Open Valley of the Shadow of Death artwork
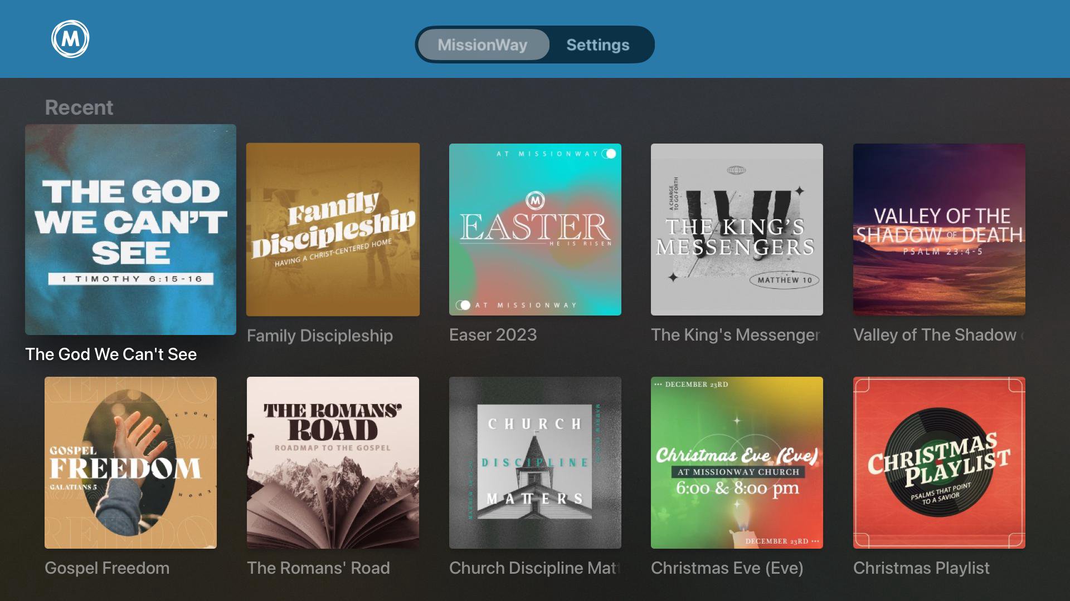The height and width of the screenshot is (601, 1070). click(x=939, y=229)
